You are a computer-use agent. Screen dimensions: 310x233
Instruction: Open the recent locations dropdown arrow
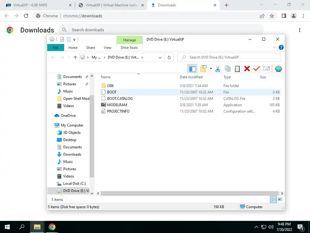point(69,57)
